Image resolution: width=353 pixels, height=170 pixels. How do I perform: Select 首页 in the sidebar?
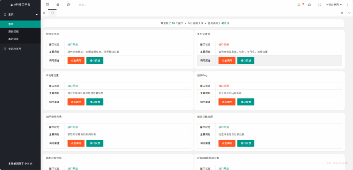point(20,24)
